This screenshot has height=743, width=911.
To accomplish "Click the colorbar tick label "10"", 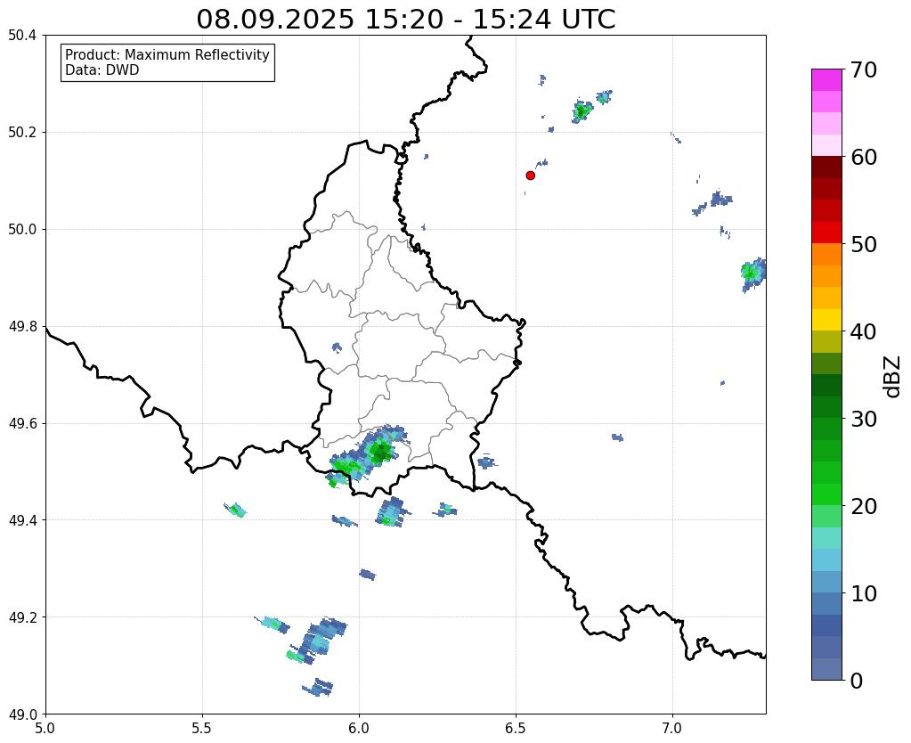I will (864, 593).
